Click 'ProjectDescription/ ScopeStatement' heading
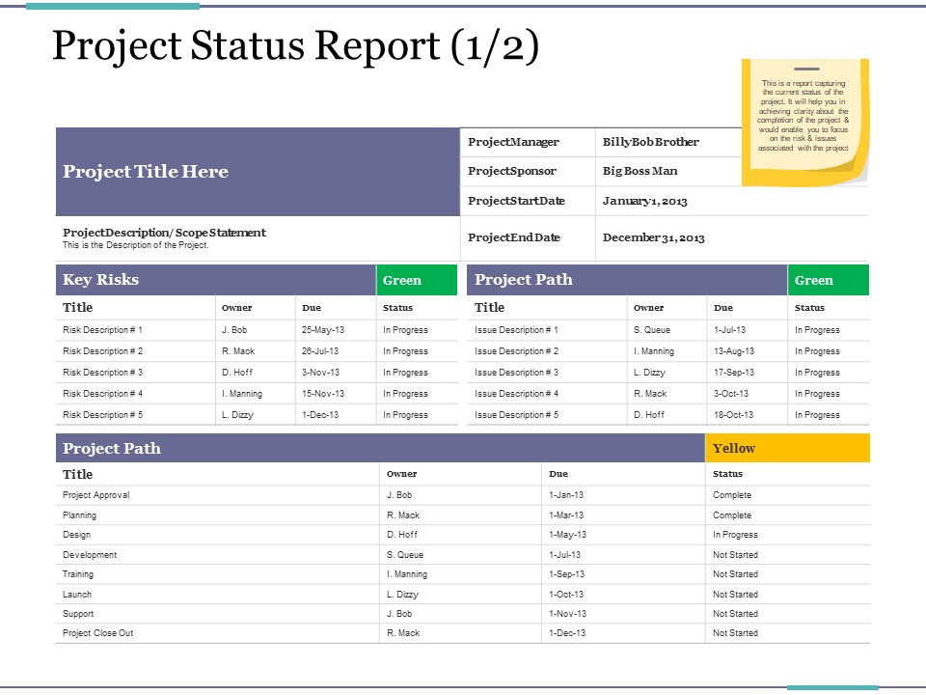This screenshot has height=695, width=926. [164, 233]
